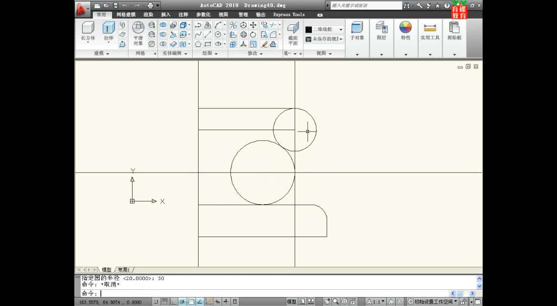Click the Erase tool icon

264,44
